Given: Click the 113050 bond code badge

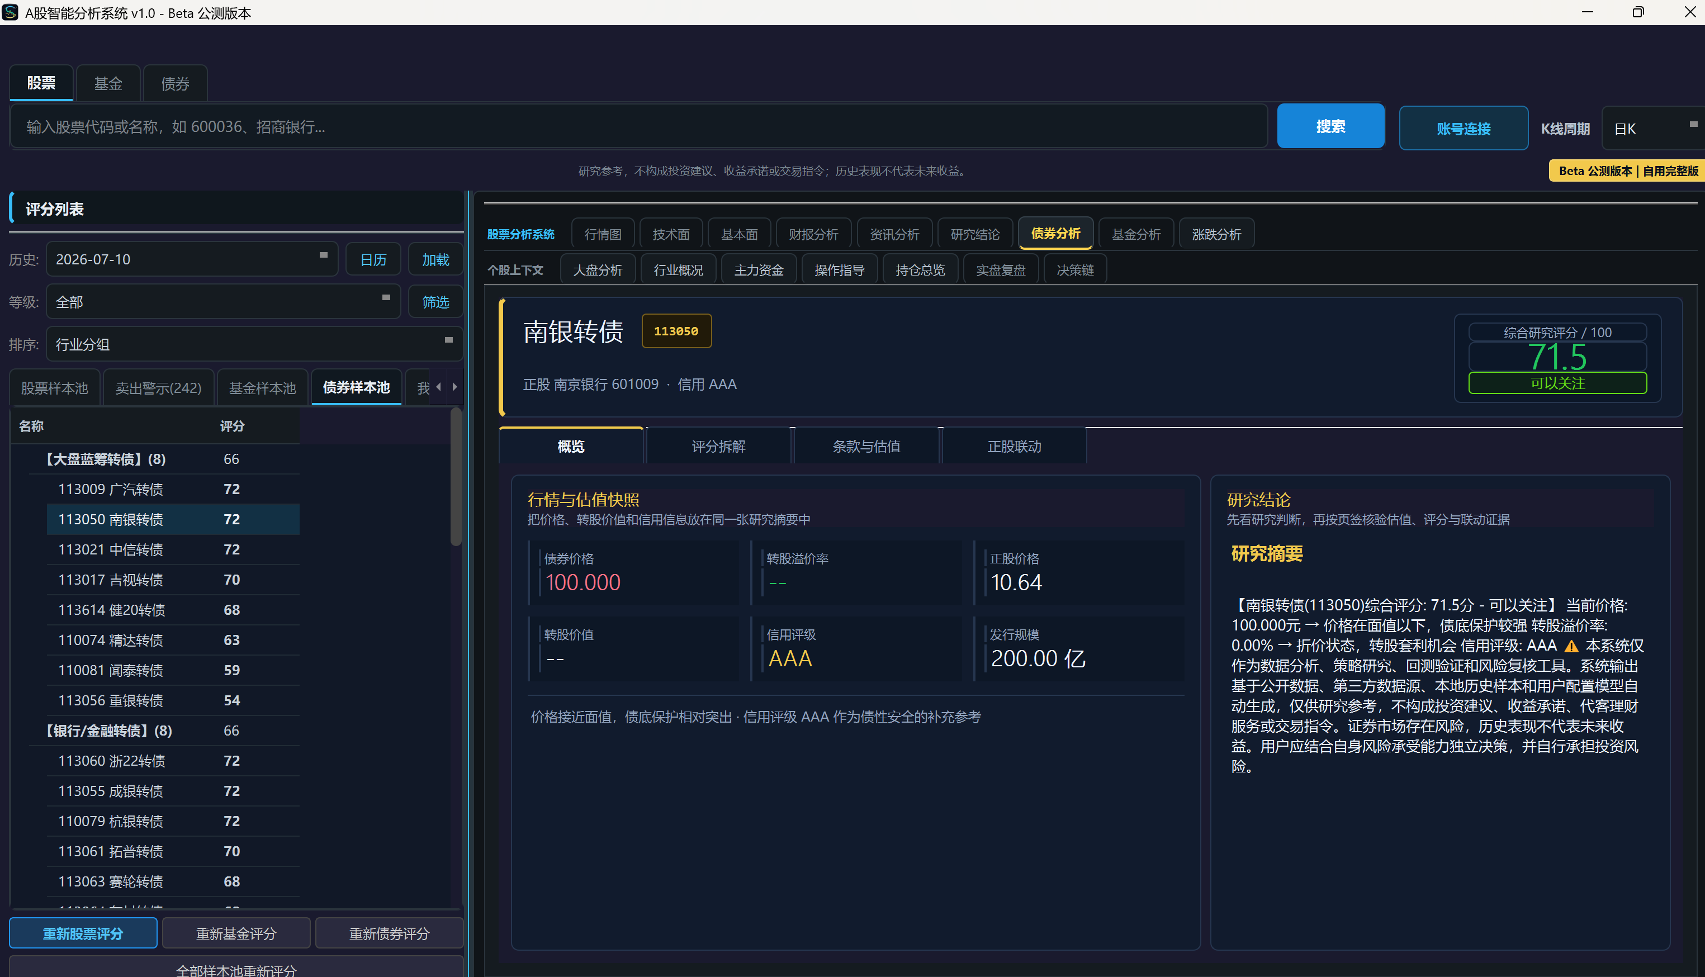Looking at the screenshot, I should coord(676,331).
